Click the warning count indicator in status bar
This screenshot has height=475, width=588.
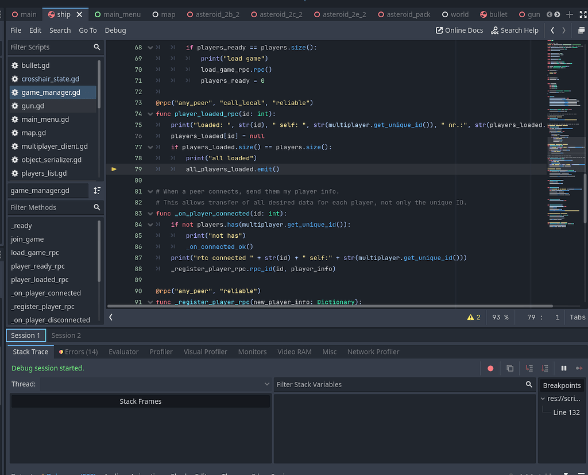click(474, 316)
